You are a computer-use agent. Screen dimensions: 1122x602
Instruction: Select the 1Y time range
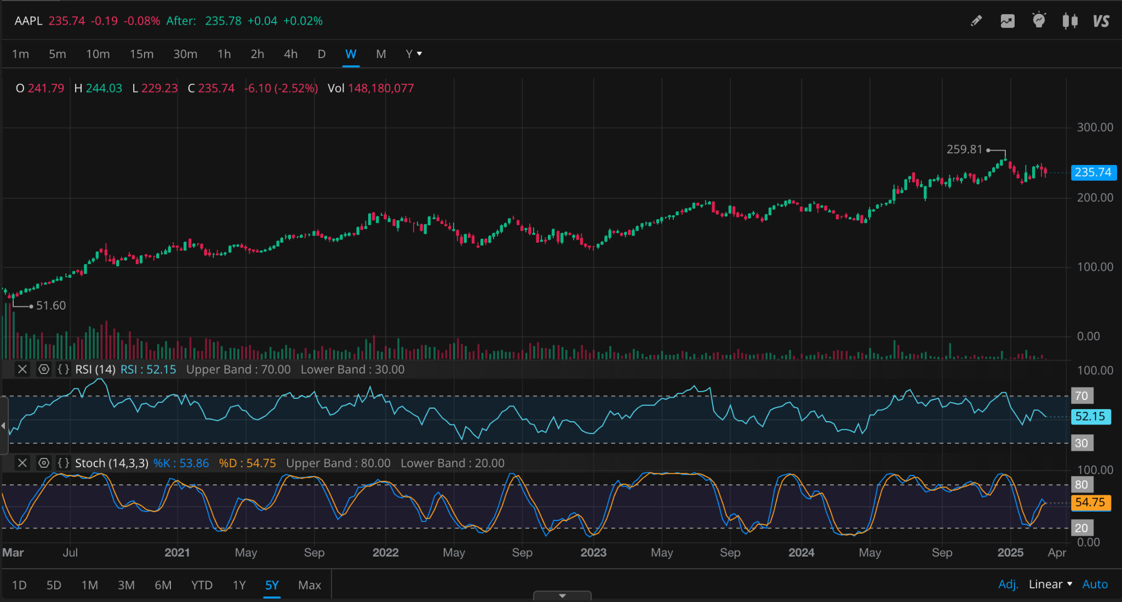[239, 585]
